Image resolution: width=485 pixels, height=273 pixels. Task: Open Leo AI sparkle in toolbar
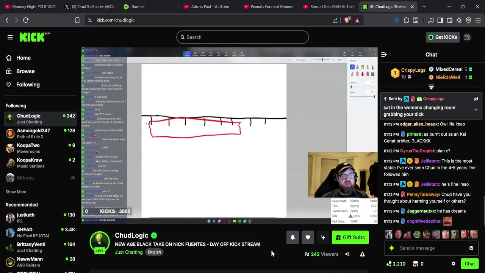[459, 20]
